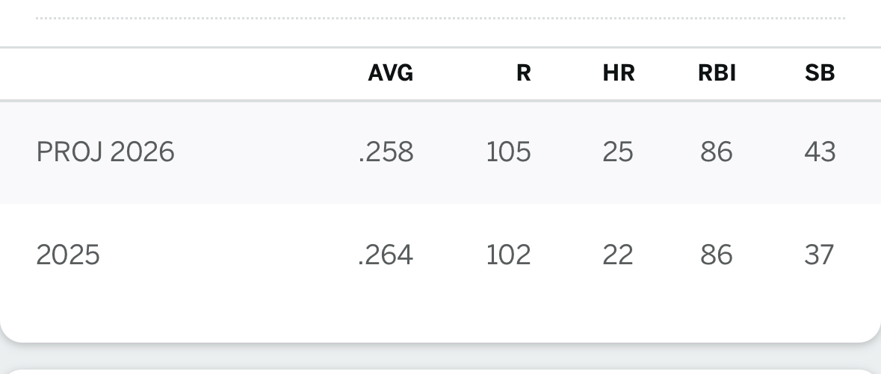Click the 2025 runs value 102

pos(508,255)
